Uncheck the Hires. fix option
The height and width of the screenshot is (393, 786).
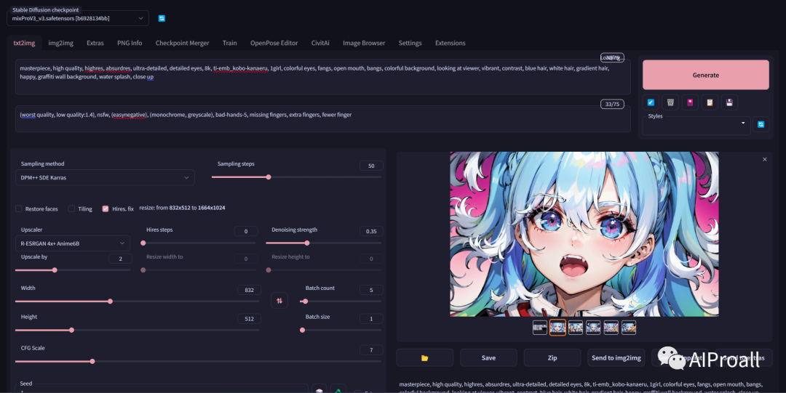(106, 208)
